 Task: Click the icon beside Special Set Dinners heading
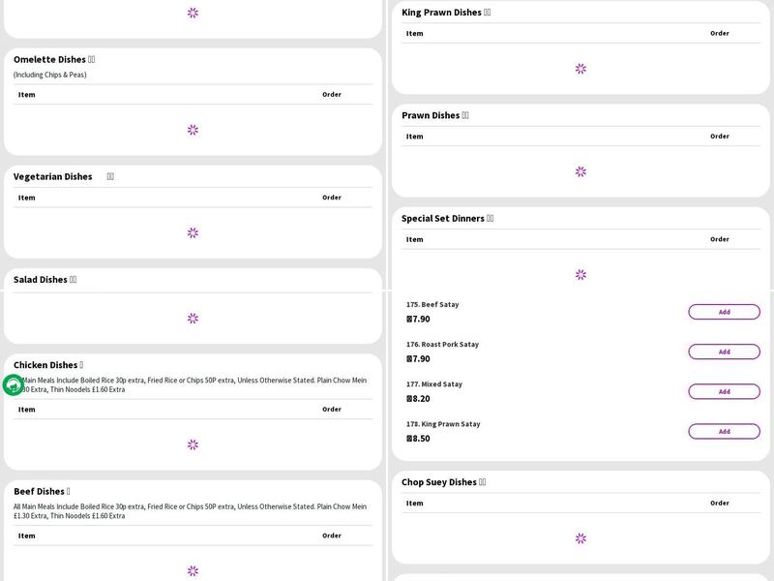tap(491, 219)
